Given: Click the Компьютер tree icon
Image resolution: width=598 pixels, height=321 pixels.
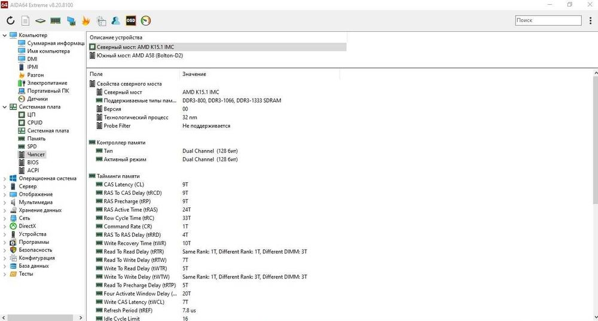Looking at the screenshot, I should pyautogui.click(x=13, y=35).
